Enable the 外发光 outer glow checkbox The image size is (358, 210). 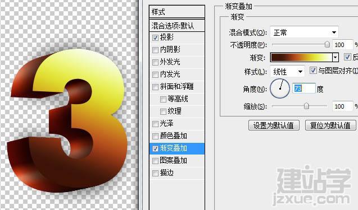[155, 62]
